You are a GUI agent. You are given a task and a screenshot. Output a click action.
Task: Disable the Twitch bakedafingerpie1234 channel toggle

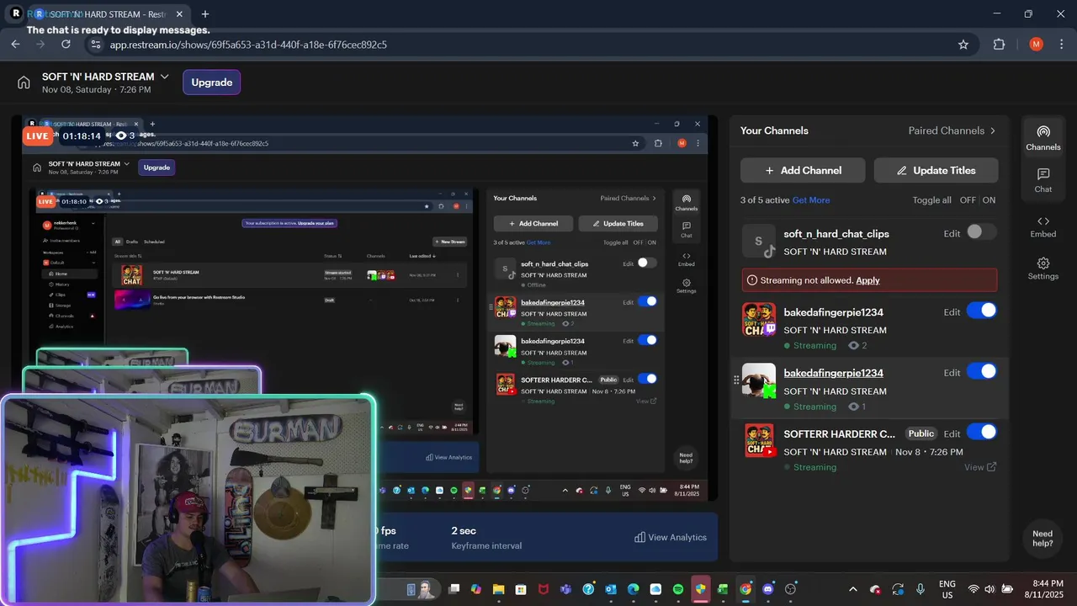coord(981,311)
